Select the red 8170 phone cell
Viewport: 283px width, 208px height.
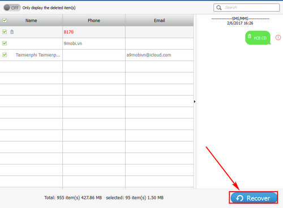click(x=94, y=32)
